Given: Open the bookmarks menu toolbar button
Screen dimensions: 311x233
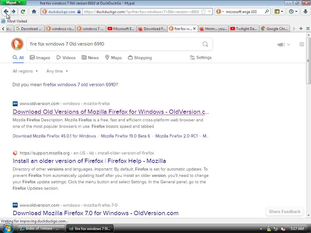Looking at the screenshot, I should coord(279,12).
